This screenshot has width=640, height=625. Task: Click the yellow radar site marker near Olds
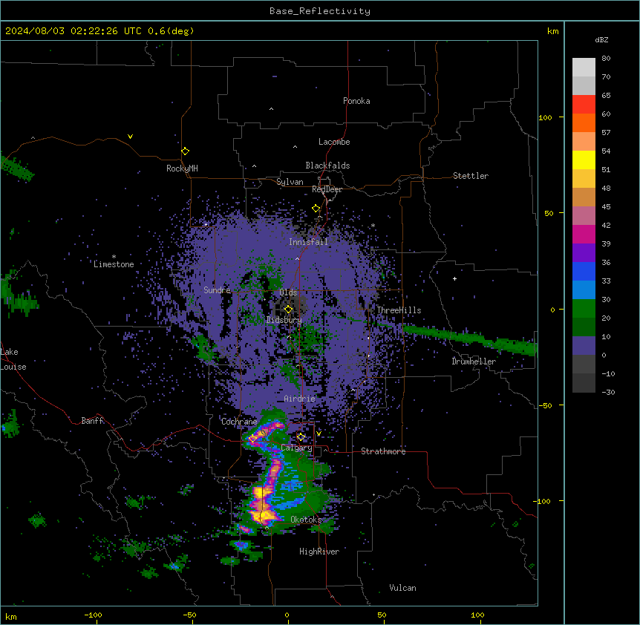[x=289, y=310]
